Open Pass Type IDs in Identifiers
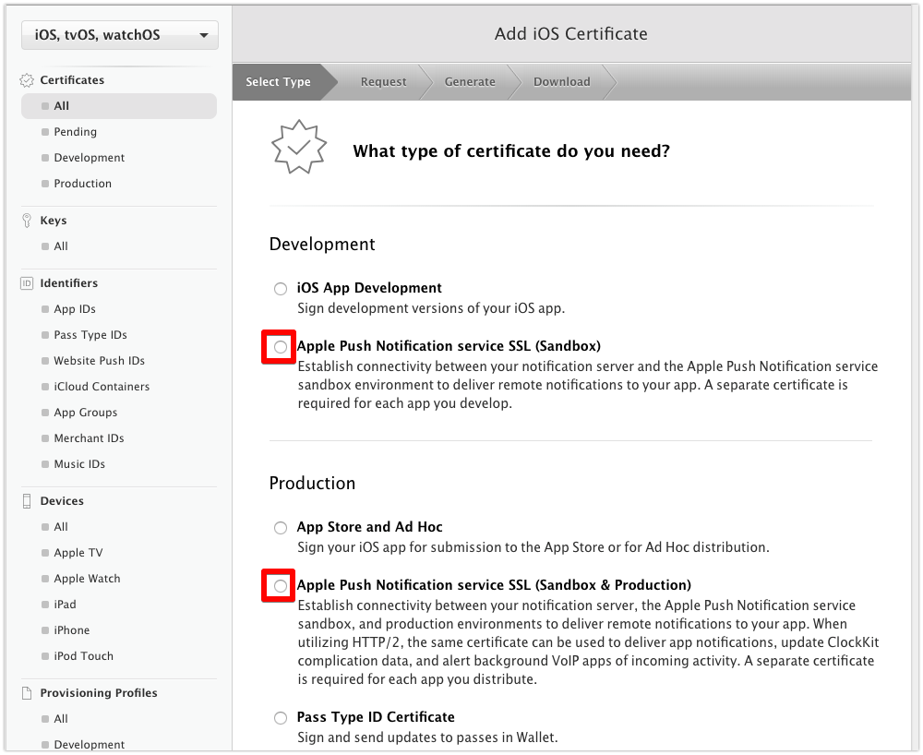The image size is (923, 755). pos(90,335)
